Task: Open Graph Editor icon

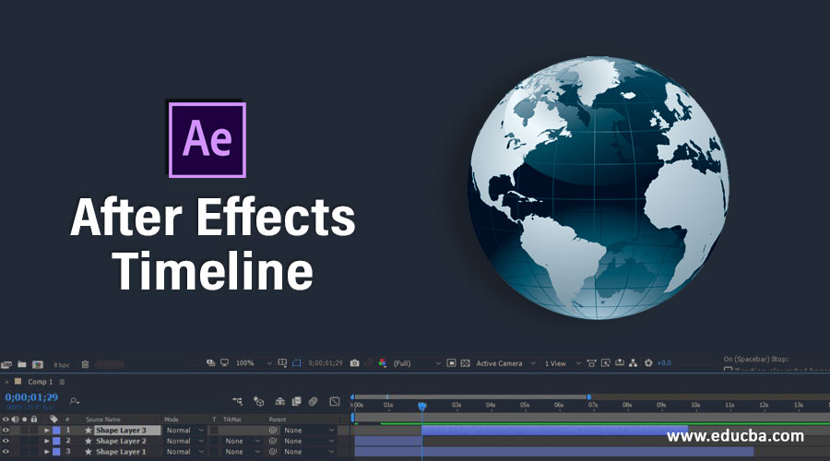Action: pos(335,401)
